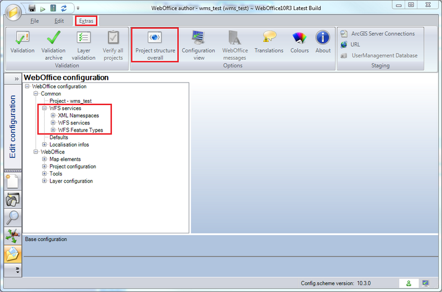Select the WFS Feature Types label
The height and width of the screenshot is (292, 442).
80,130
